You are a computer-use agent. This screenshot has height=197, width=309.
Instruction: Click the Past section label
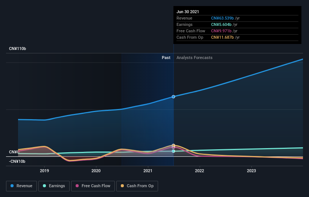point(166,58)
